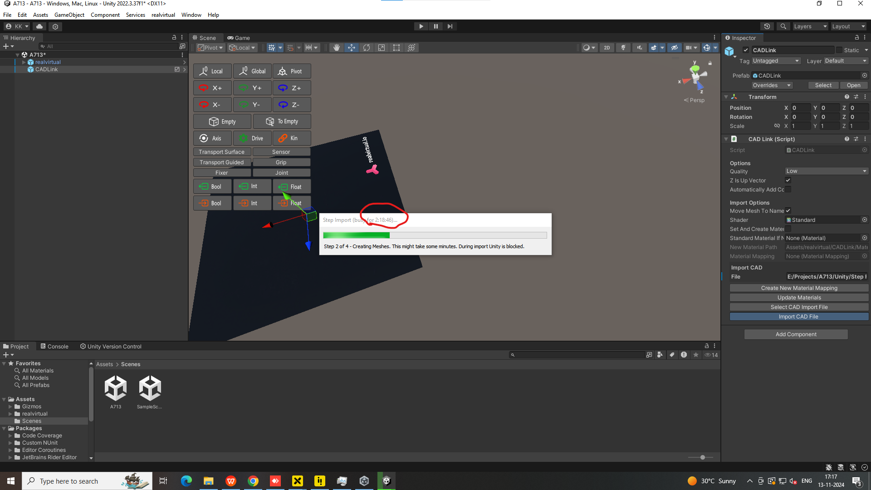This screenshot has width=871, height=490.
Task: Toggle scene lighting bulb icon
Action: pyautogui.click(x=623, y=48)
